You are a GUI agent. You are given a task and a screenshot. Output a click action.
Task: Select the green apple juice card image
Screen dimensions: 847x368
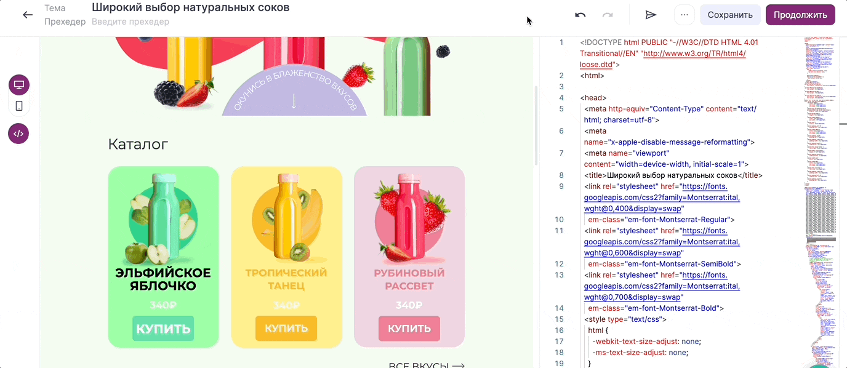163,218
